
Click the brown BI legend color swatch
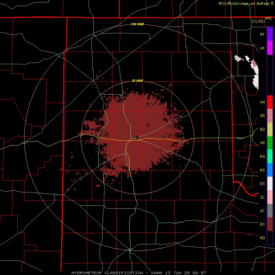(270, 224)
